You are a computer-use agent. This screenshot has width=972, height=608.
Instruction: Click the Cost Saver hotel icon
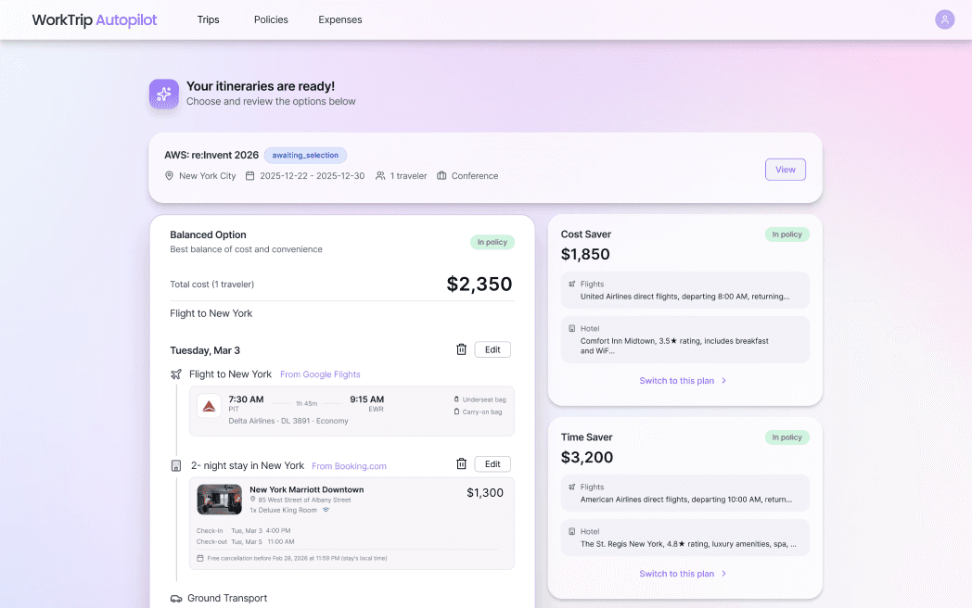click(x=571, y=328)
